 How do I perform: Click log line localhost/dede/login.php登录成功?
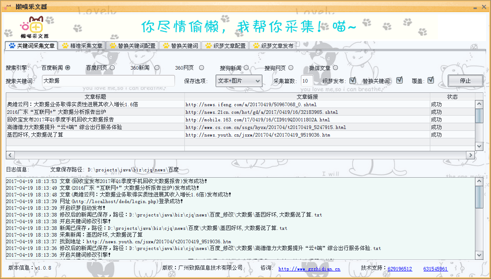[x=94, y=201]
